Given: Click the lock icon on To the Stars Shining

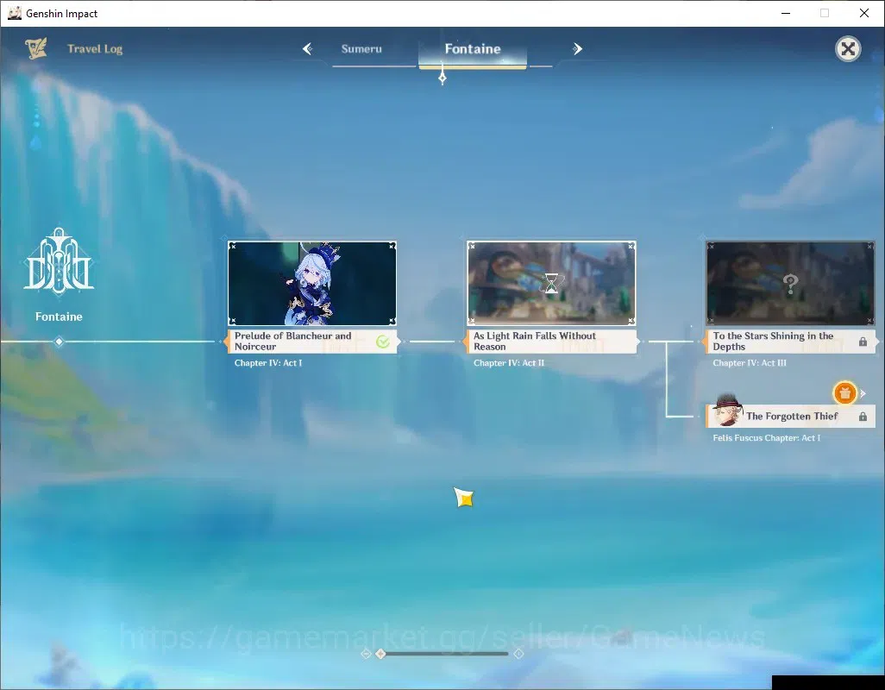Looking at the screenshot, I should [x=863, y=342].
